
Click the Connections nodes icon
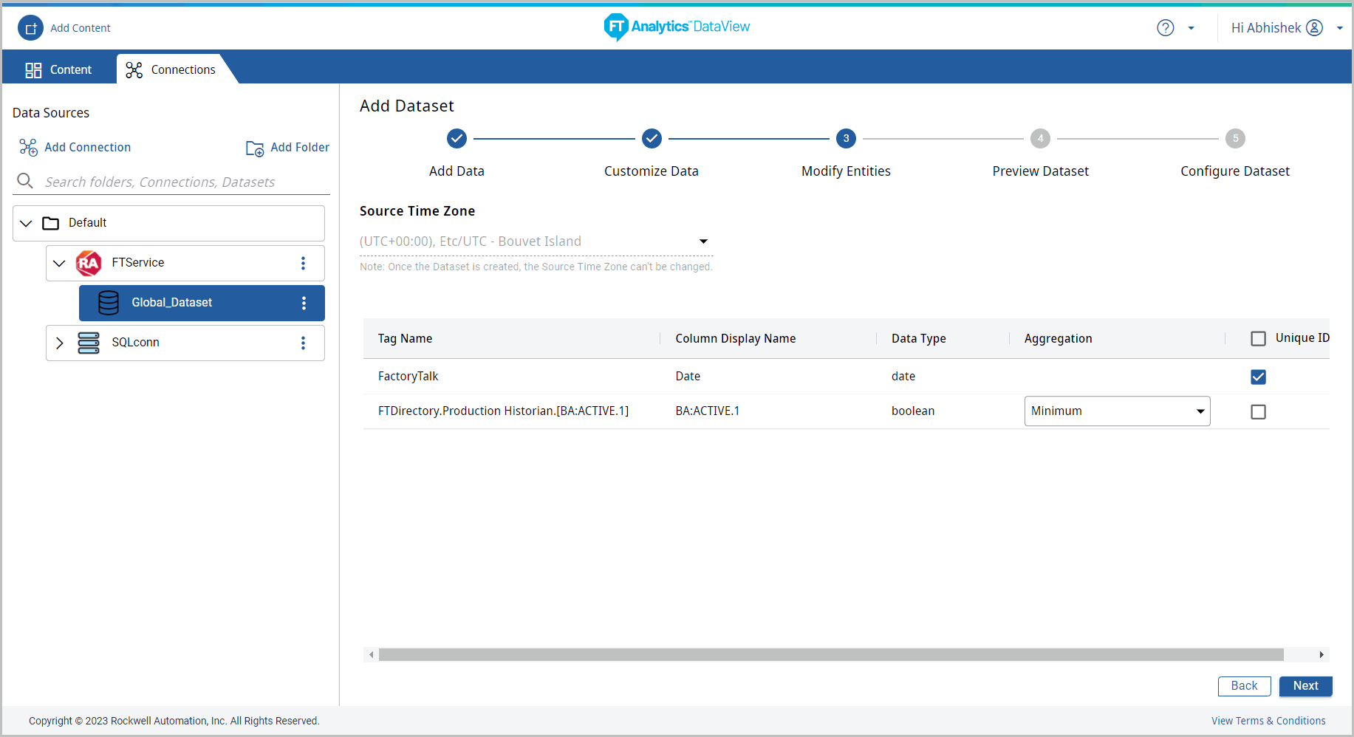pyautogui.click(x=134, y=70)
